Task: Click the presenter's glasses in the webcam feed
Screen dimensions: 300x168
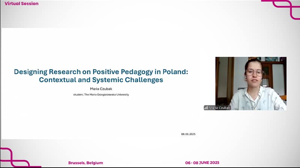Action: coord(254,72)
